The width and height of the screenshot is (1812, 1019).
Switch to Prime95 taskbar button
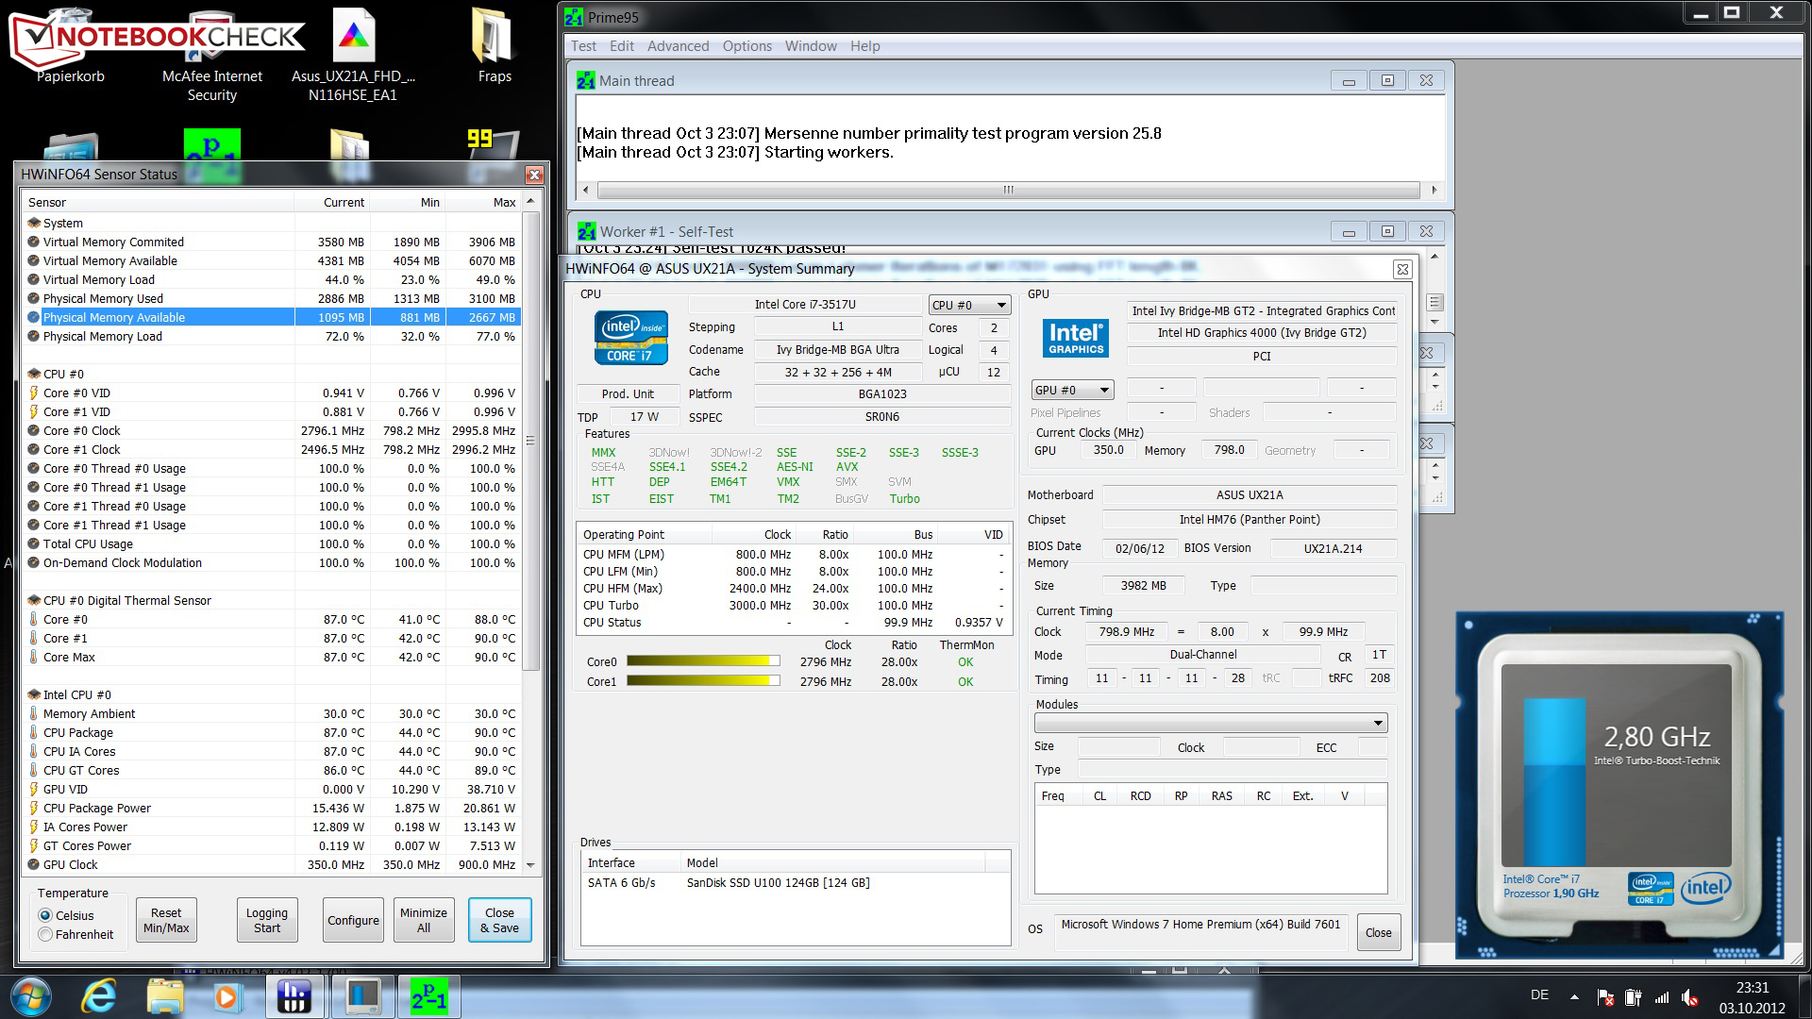coord(429,996)
